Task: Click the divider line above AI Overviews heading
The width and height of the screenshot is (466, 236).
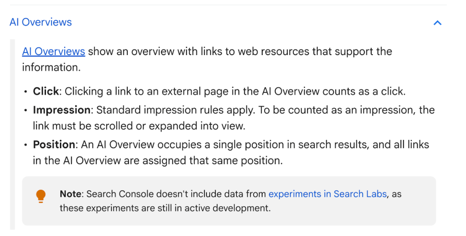Action: click(x=228, y=5)
